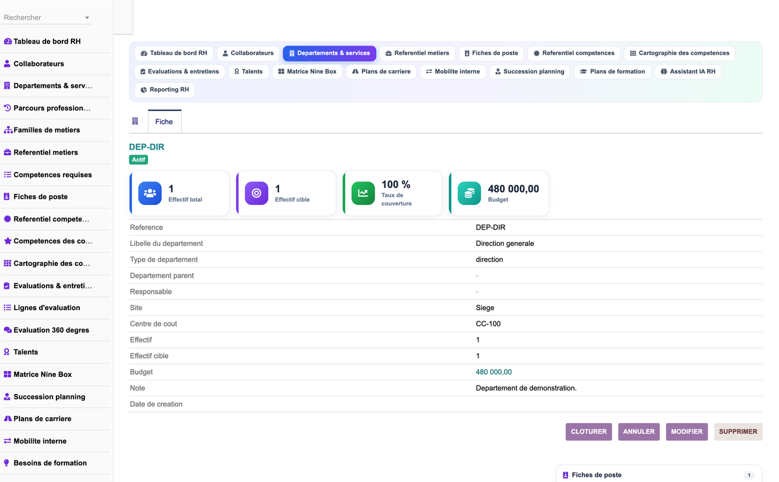Click the Matrice Nine Box sidebar icon
Viewport: 779px width, 482px height.
click(8, 374)
